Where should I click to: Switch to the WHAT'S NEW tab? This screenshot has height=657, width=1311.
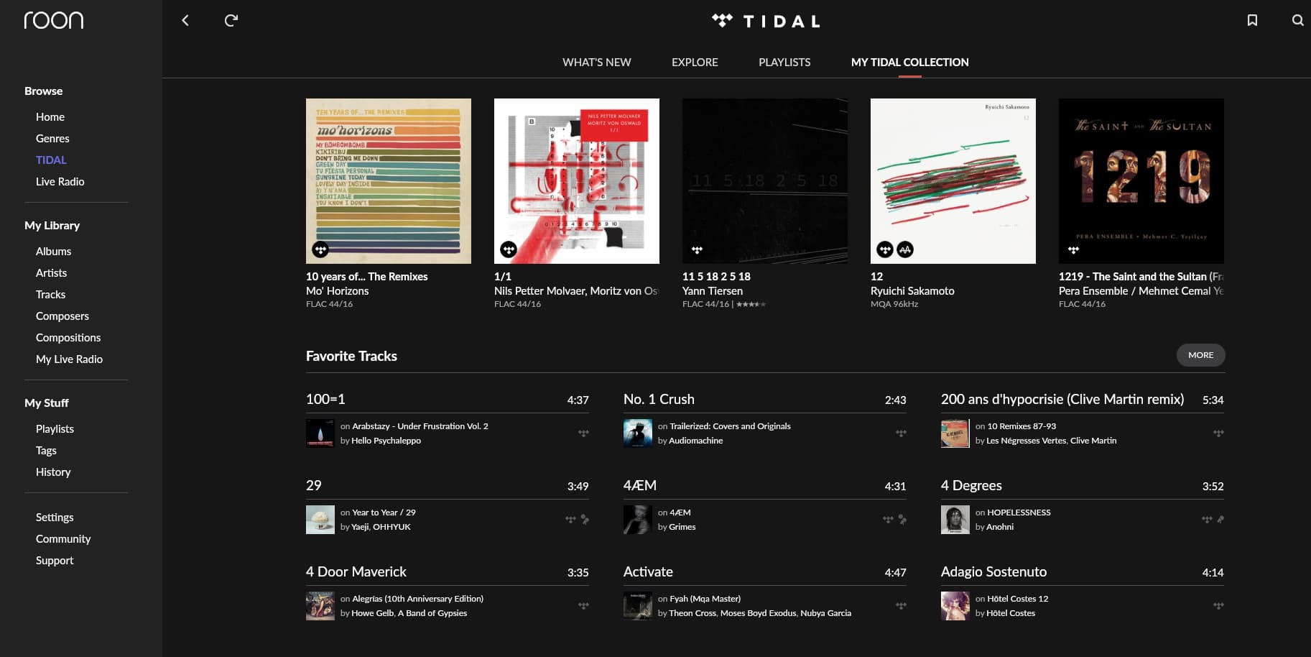pos(596,63)
